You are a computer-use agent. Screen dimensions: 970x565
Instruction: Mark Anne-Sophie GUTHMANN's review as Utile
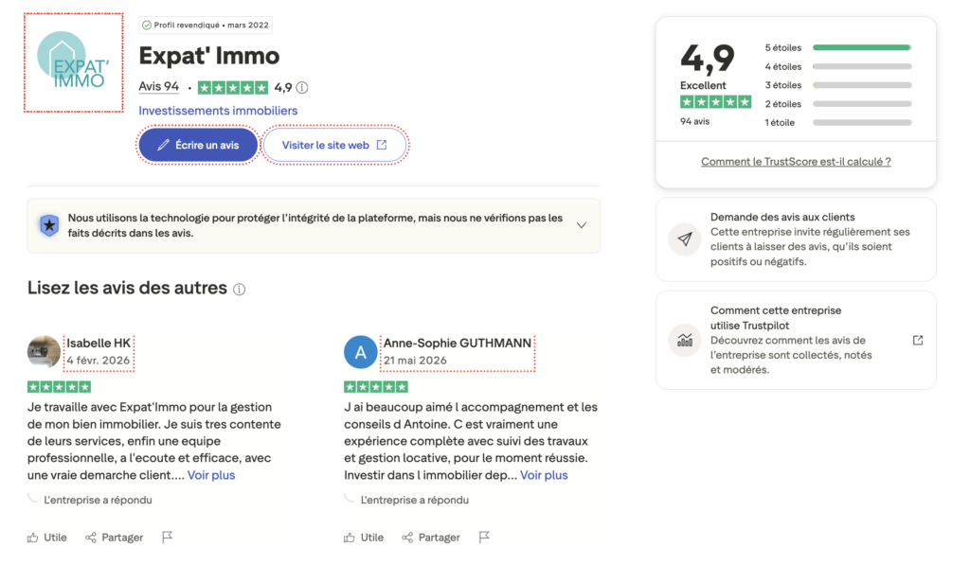point(364,538)
